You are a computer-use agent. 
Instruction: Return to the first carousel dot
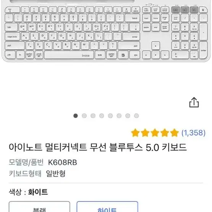(x=76, y=116)
